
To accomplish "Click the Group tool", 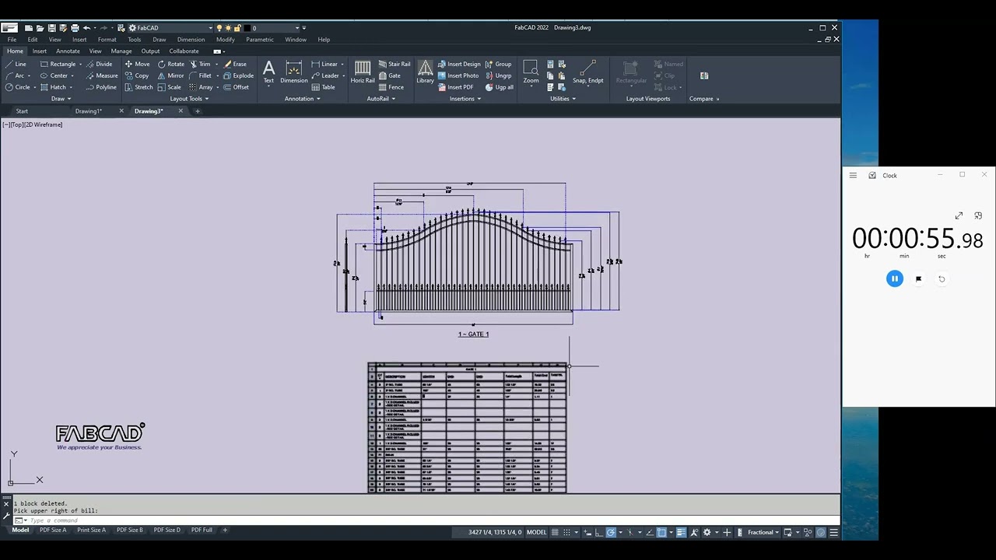I will [499, 64].
